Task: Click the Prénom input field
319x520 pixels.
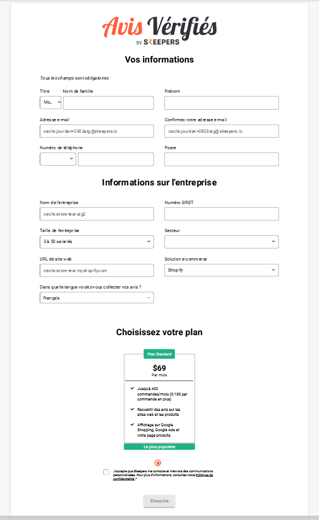Action: point(221,102)
